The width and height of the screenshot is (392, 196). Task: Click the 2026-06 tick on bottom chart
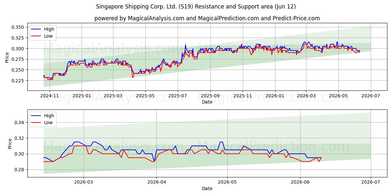click(300, 182)
